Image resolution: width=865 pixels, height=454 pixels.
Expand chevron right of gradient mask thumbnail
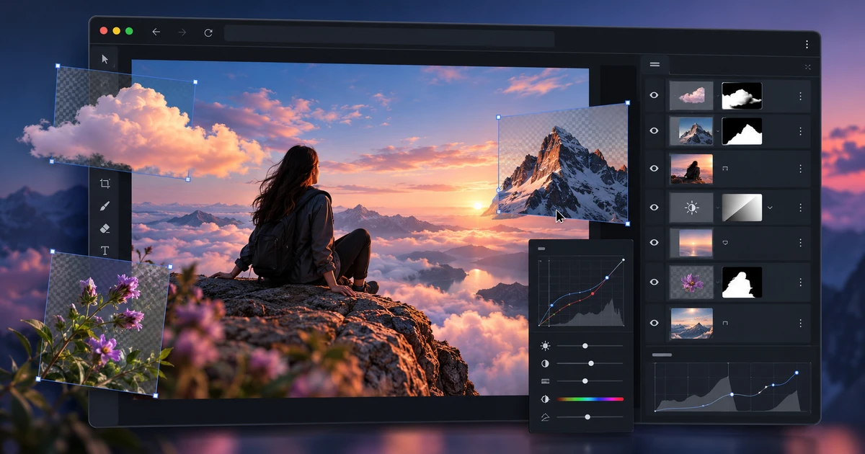pyautogui.click(x=770, y=208)
